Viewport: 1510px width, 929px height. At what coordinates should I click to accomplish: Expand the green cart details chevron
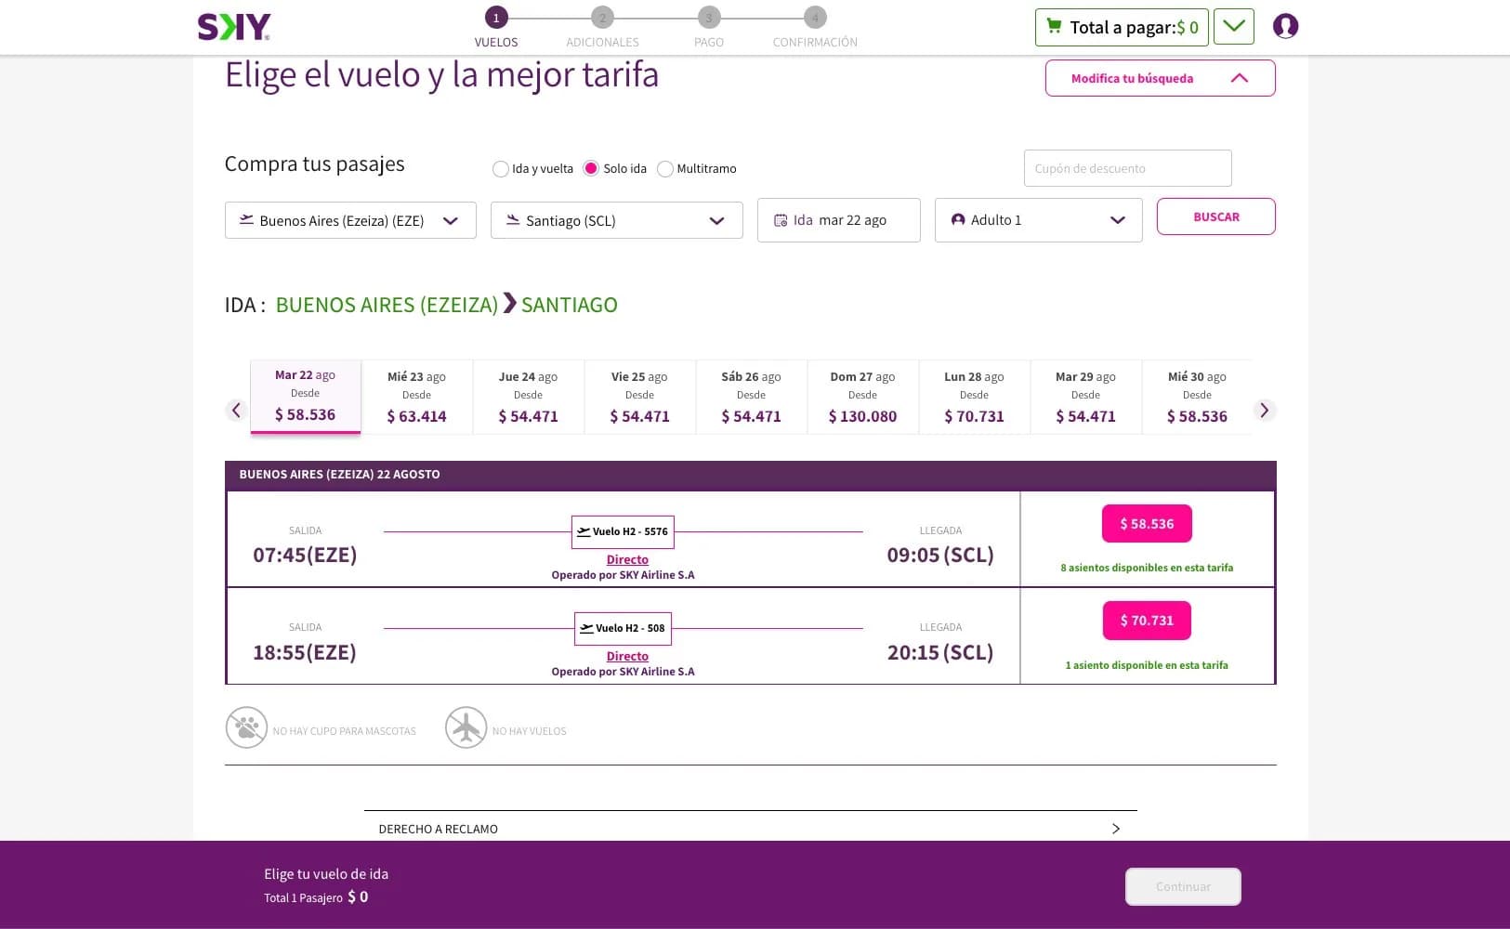1234,27
